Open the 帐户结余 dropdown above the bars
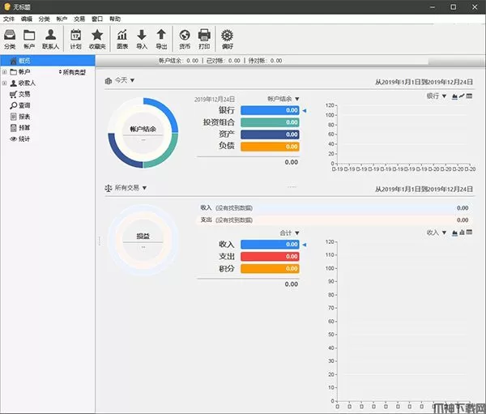486x414 pixels. (283, 99)
